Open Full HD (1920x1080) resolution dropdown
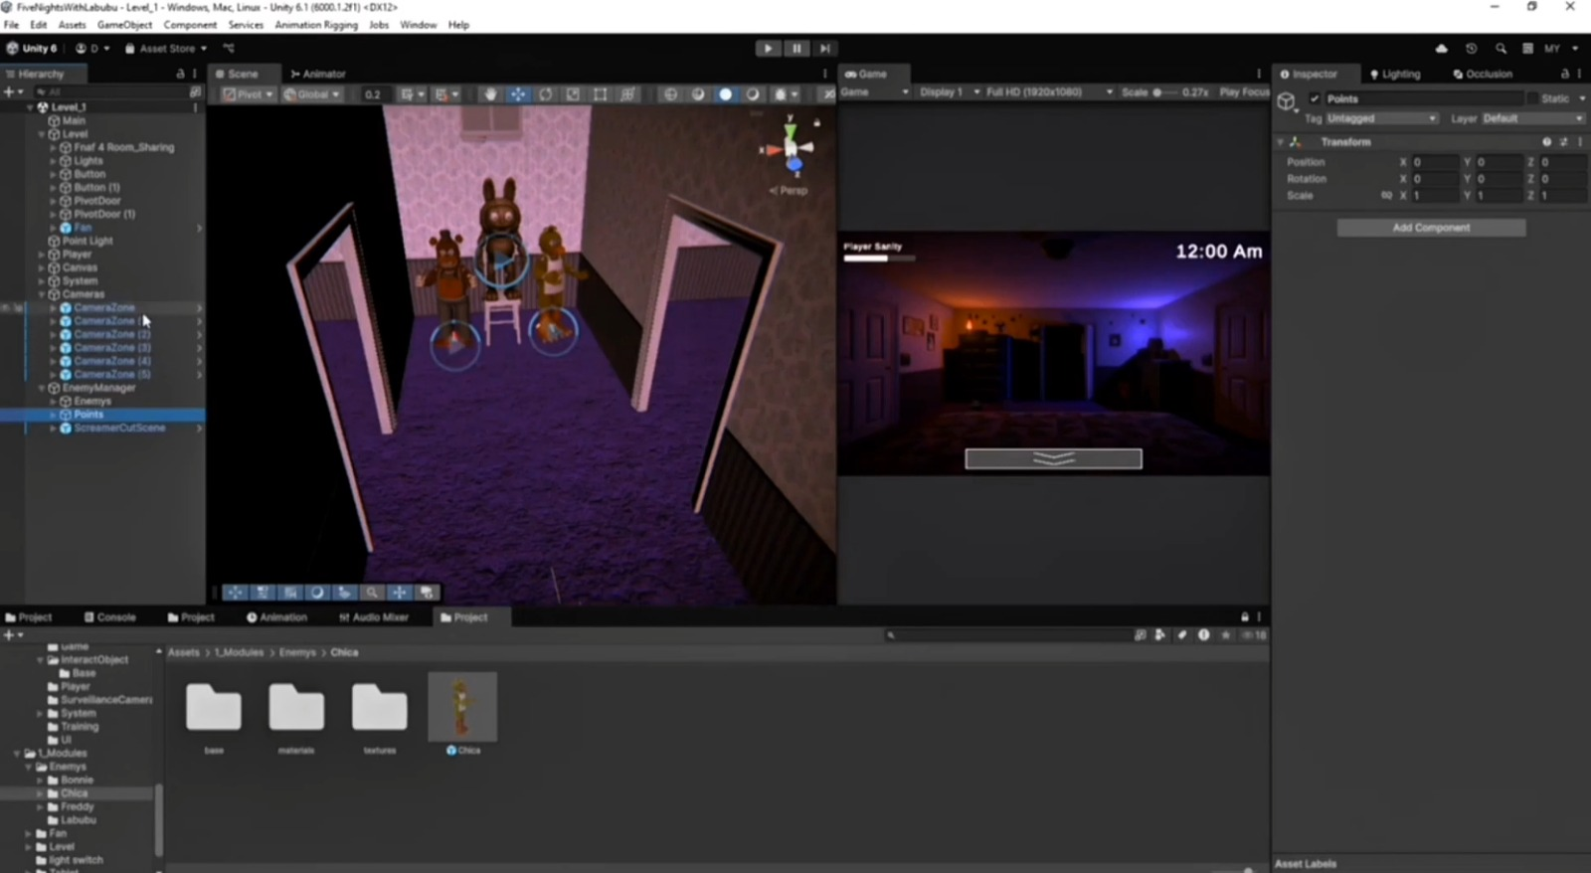 click(1049, 91)
